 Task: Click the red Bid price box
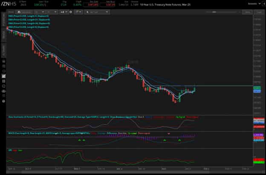(91, 5)
